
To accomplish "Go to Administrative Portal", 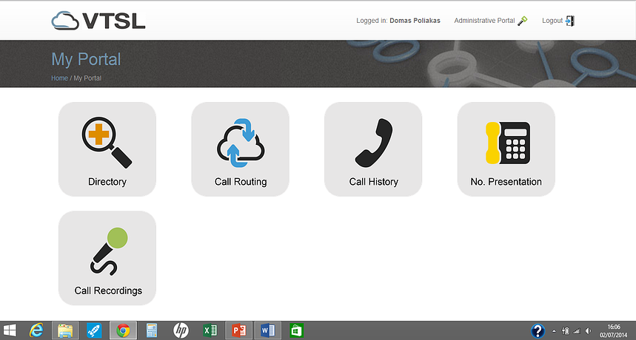I will click(x=484, y=21).
